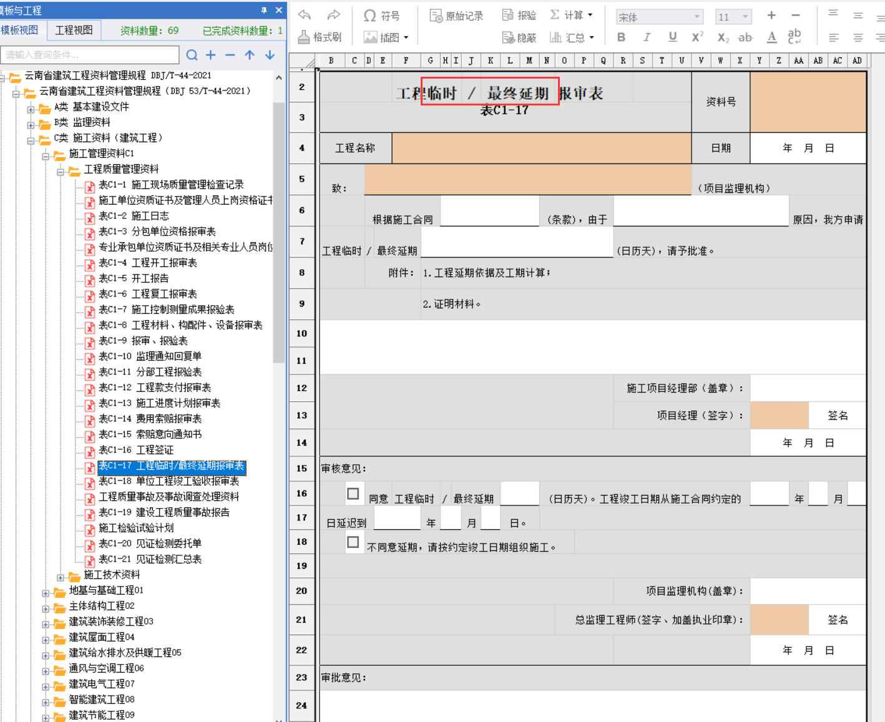Select 表C1-2 施工日志
The image size is (885, 722).
click(134, 216)
